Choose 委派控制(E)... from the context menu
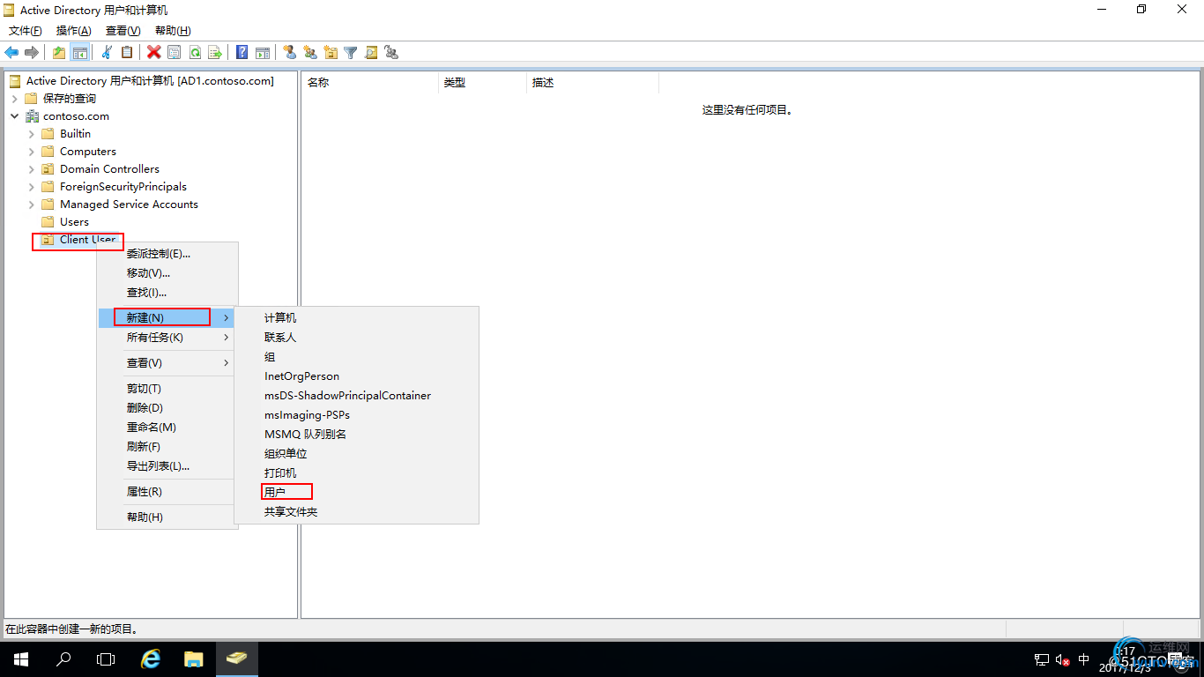 tap(167, 254)
